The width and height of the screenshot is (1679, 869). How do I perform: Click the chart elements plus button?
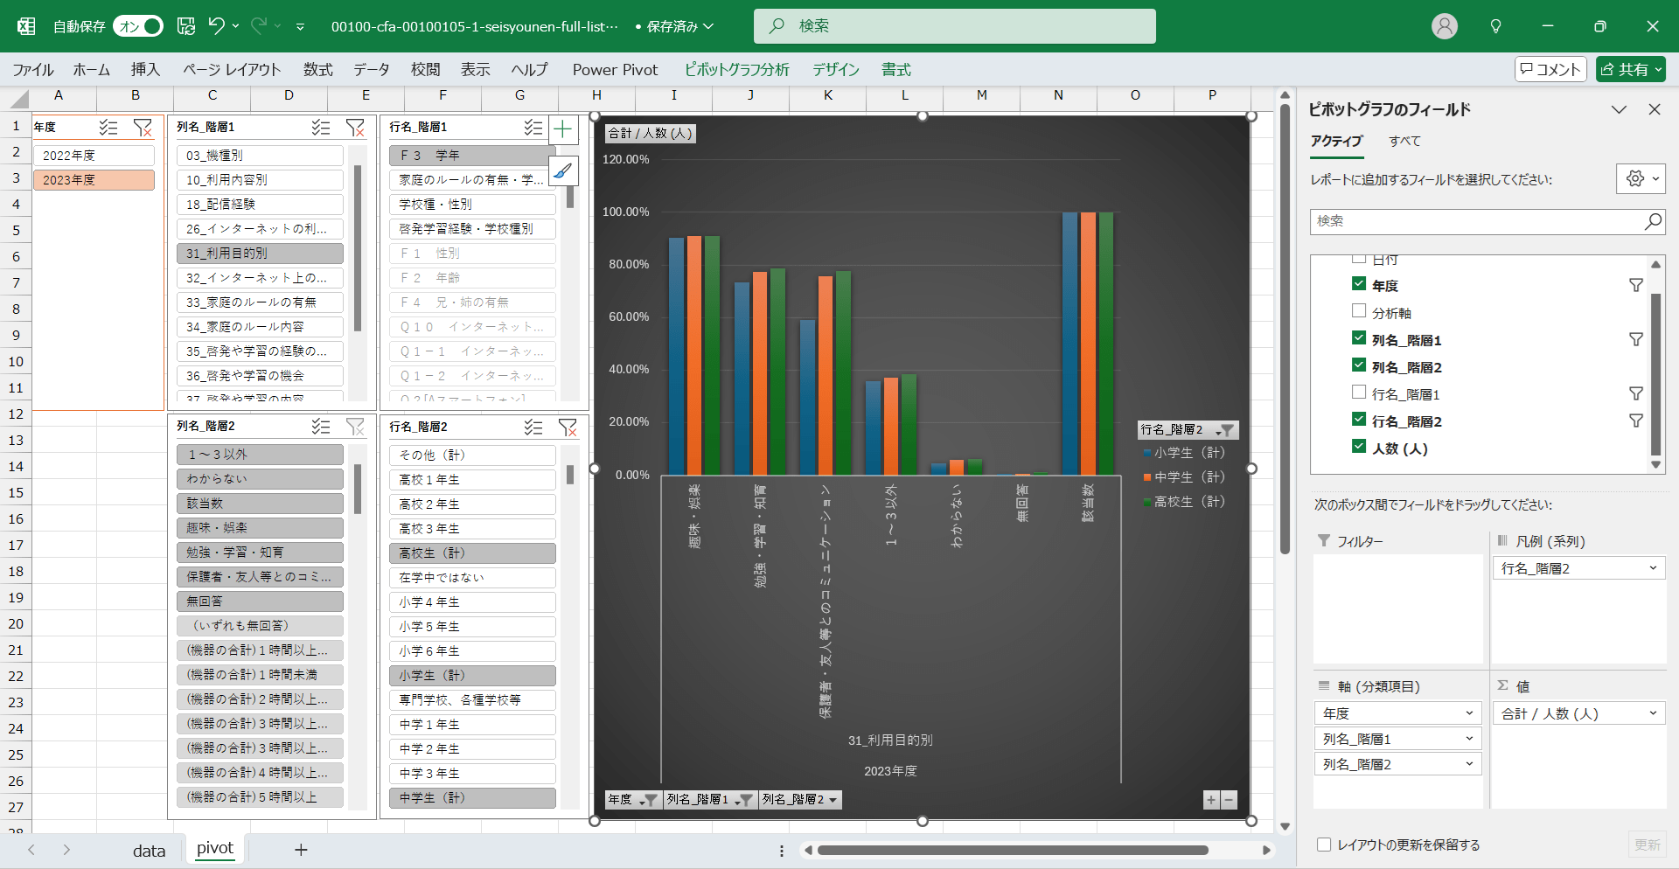tap(562, 130)
